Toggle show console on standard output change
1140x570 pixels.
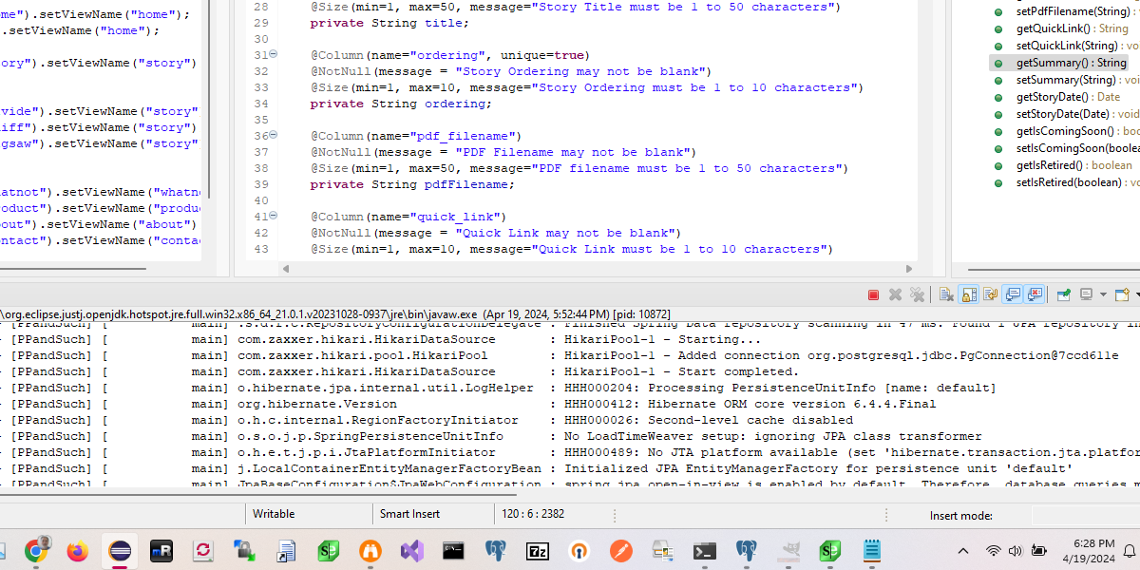tap(1013, 295)
